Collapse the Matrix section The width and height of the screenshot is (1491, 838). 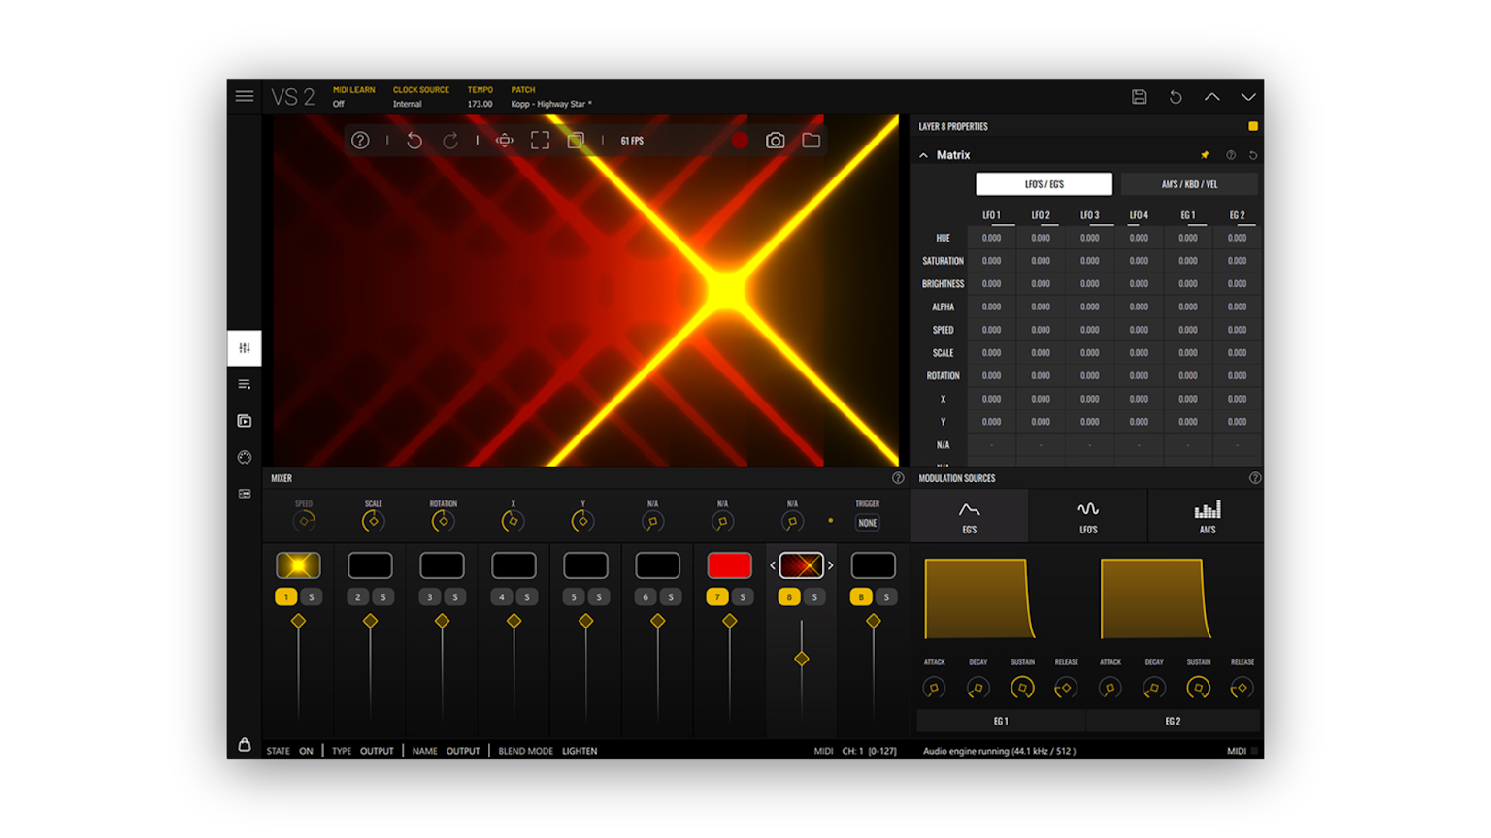[923, 155]
